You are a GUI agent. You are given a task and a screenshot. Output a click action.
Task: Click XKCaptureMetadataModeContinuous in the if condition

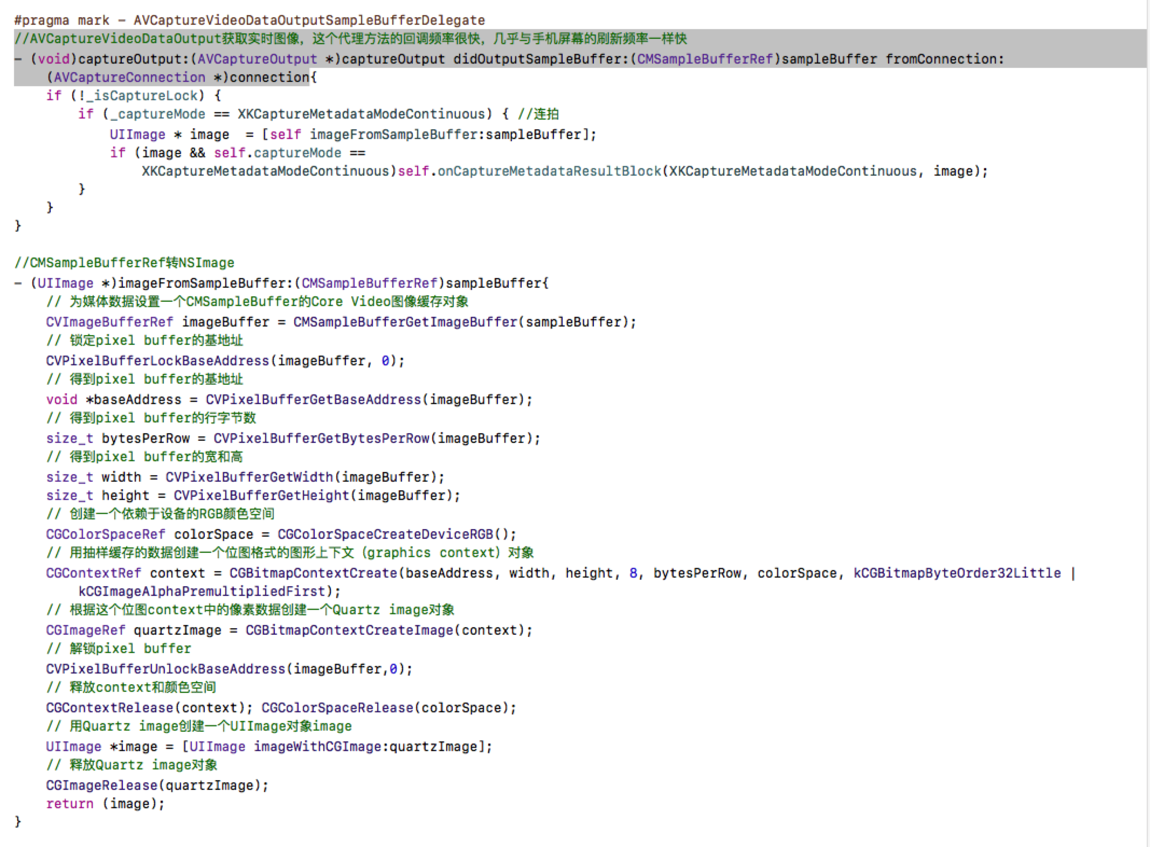(361, 114)
